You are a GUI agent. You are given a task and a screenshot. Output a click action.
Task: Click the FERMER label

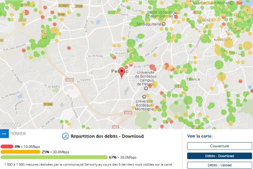pos(18,134)
